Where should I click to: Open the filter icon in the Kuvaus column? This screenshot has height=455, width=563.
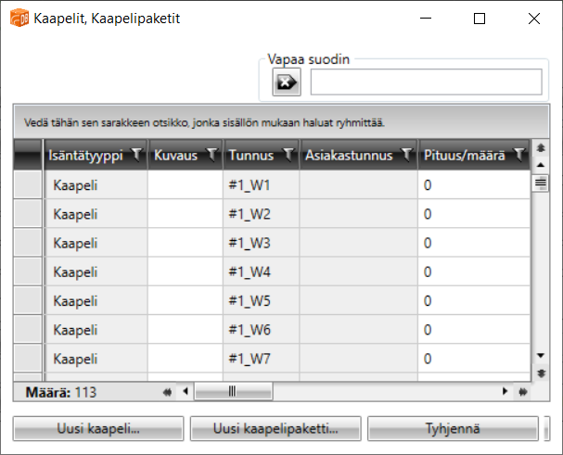211,155
